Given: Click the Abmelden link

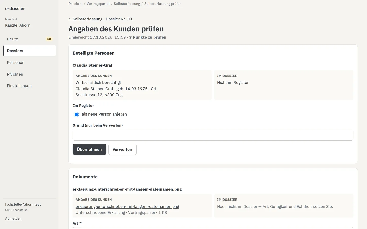Looking at the screenshot, I should [x=13, y=218].
